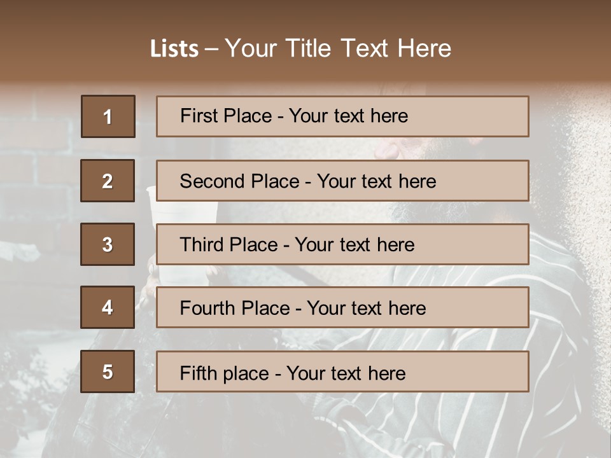Click the bold word Lists in title

point(174,49)
